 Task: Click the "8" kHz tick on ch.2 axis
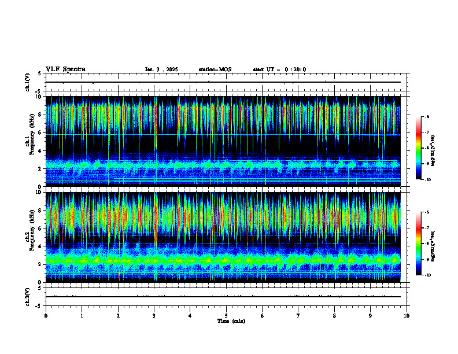[x=40, y=211]
